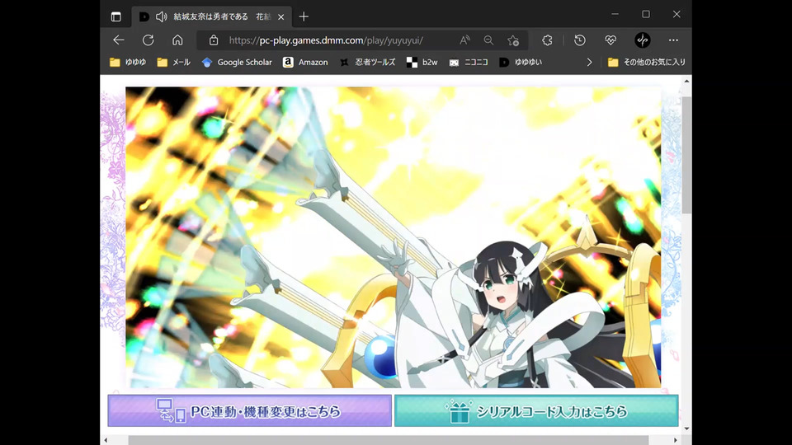
Task: Go to the browser home page
Action: (x=177, y=40)
